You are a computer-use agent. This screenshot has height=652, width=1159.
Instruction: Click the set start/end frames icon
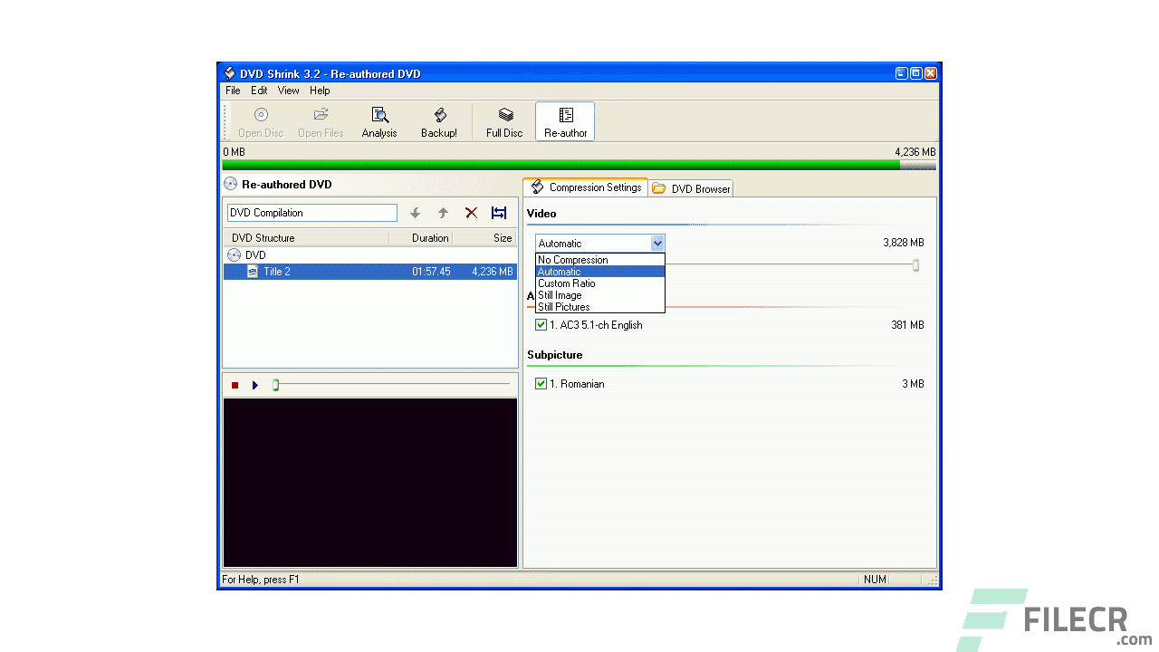click(x=498, y=212)
